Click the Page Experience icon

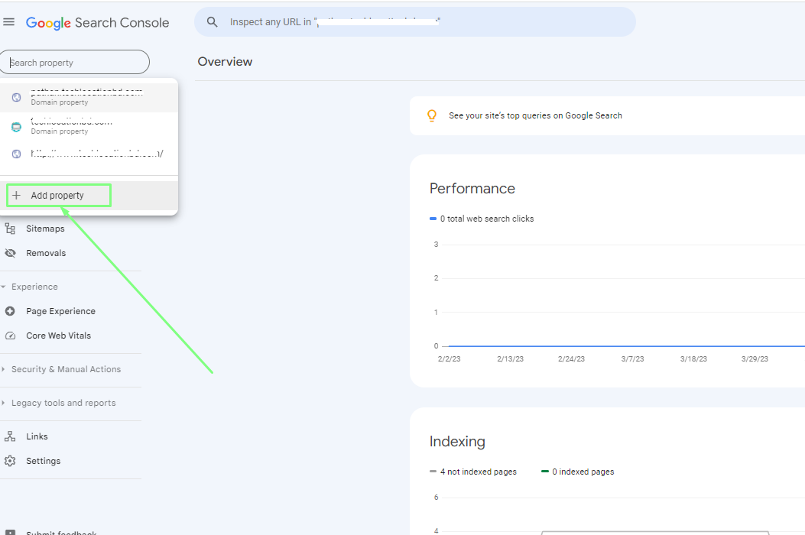[x=10, y=311]
